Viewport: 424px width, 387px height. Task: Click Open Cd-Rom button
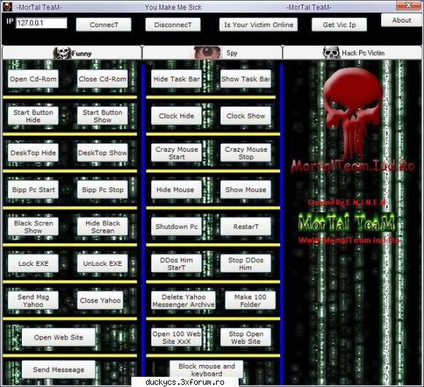click(34, 79)
